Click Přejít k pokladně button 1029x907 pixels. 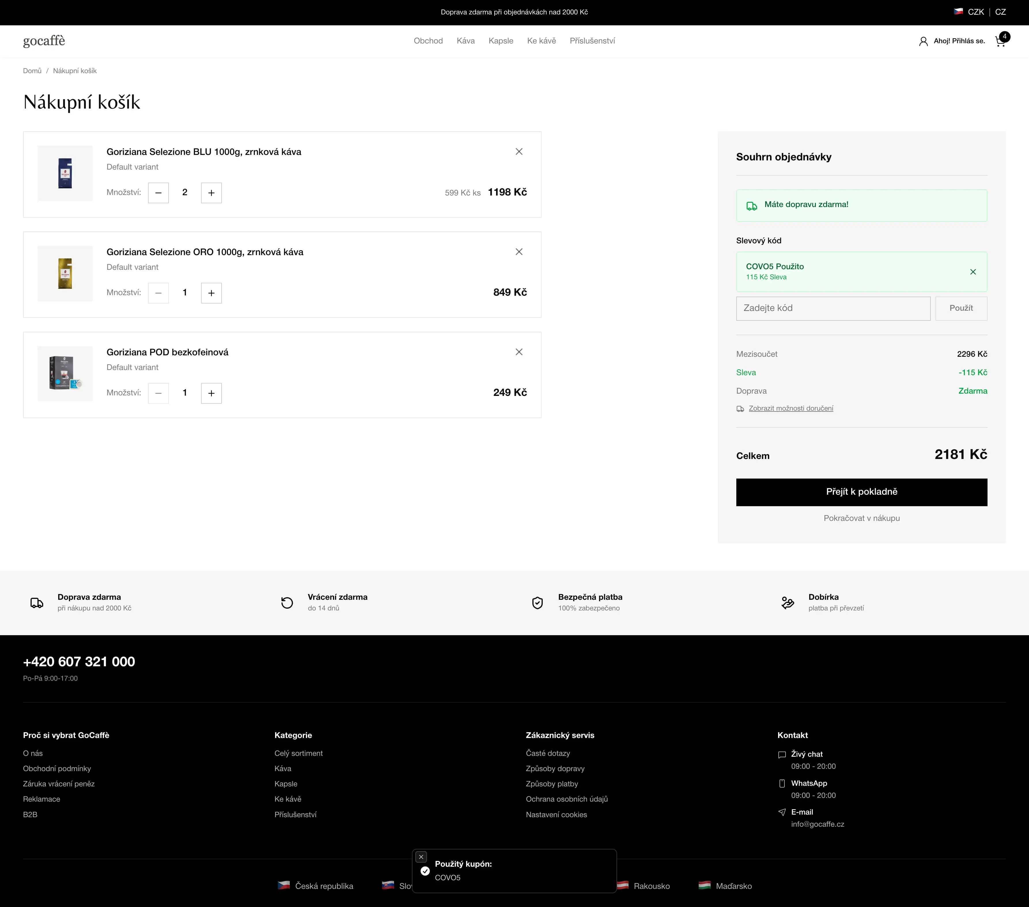[861, 492]
